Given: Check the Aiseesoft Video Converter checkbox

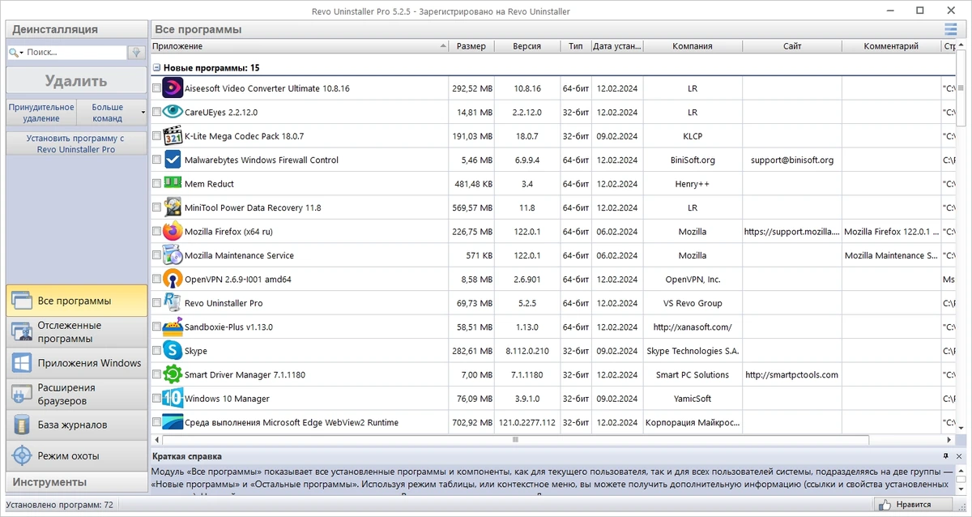Looking at the screenshot, I should 156,88.
